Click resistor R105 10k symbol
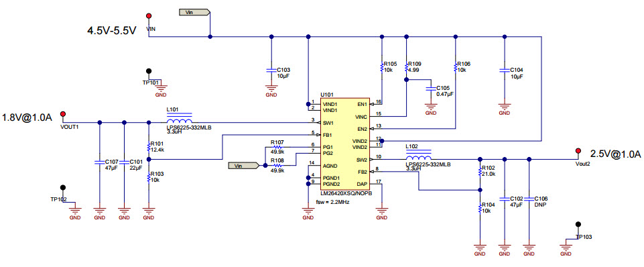The height and width of the screenshot is (267, 644). tap(381, 66)
